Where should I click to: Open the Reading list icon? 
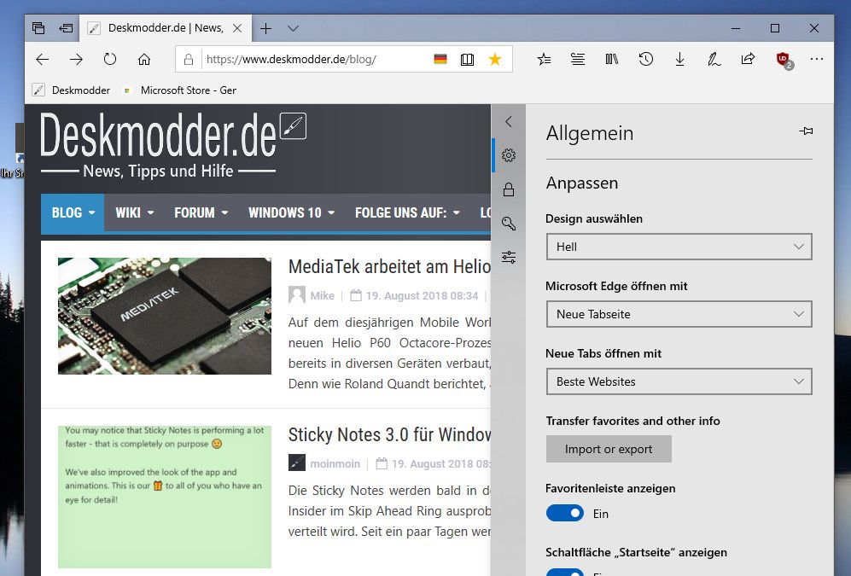point(578,59)
